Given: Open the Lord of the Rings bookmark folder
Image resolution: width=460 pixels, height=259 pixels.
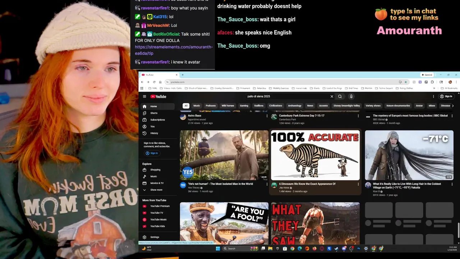Looking at the screenshot, I should pyautogui.click(x=332, y=88).
